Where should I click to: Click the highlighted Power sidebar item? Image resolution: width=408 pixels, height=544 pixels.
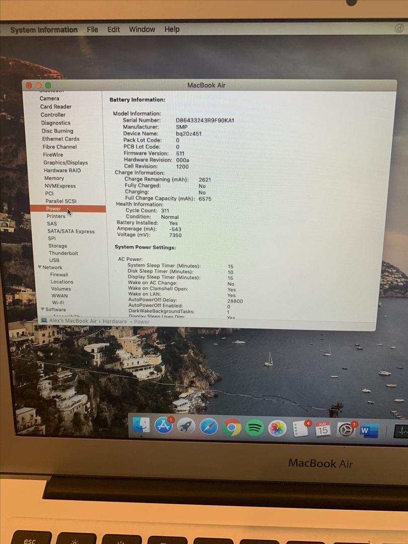click(67, 209)
